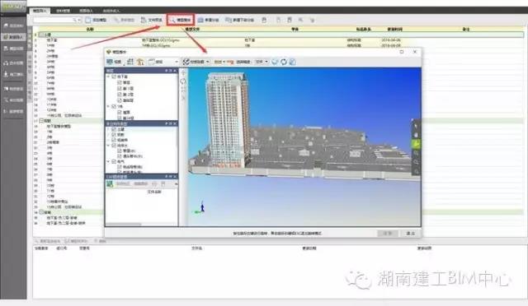Open 流水视图 in the left sidebar

(x=13, y=63)
